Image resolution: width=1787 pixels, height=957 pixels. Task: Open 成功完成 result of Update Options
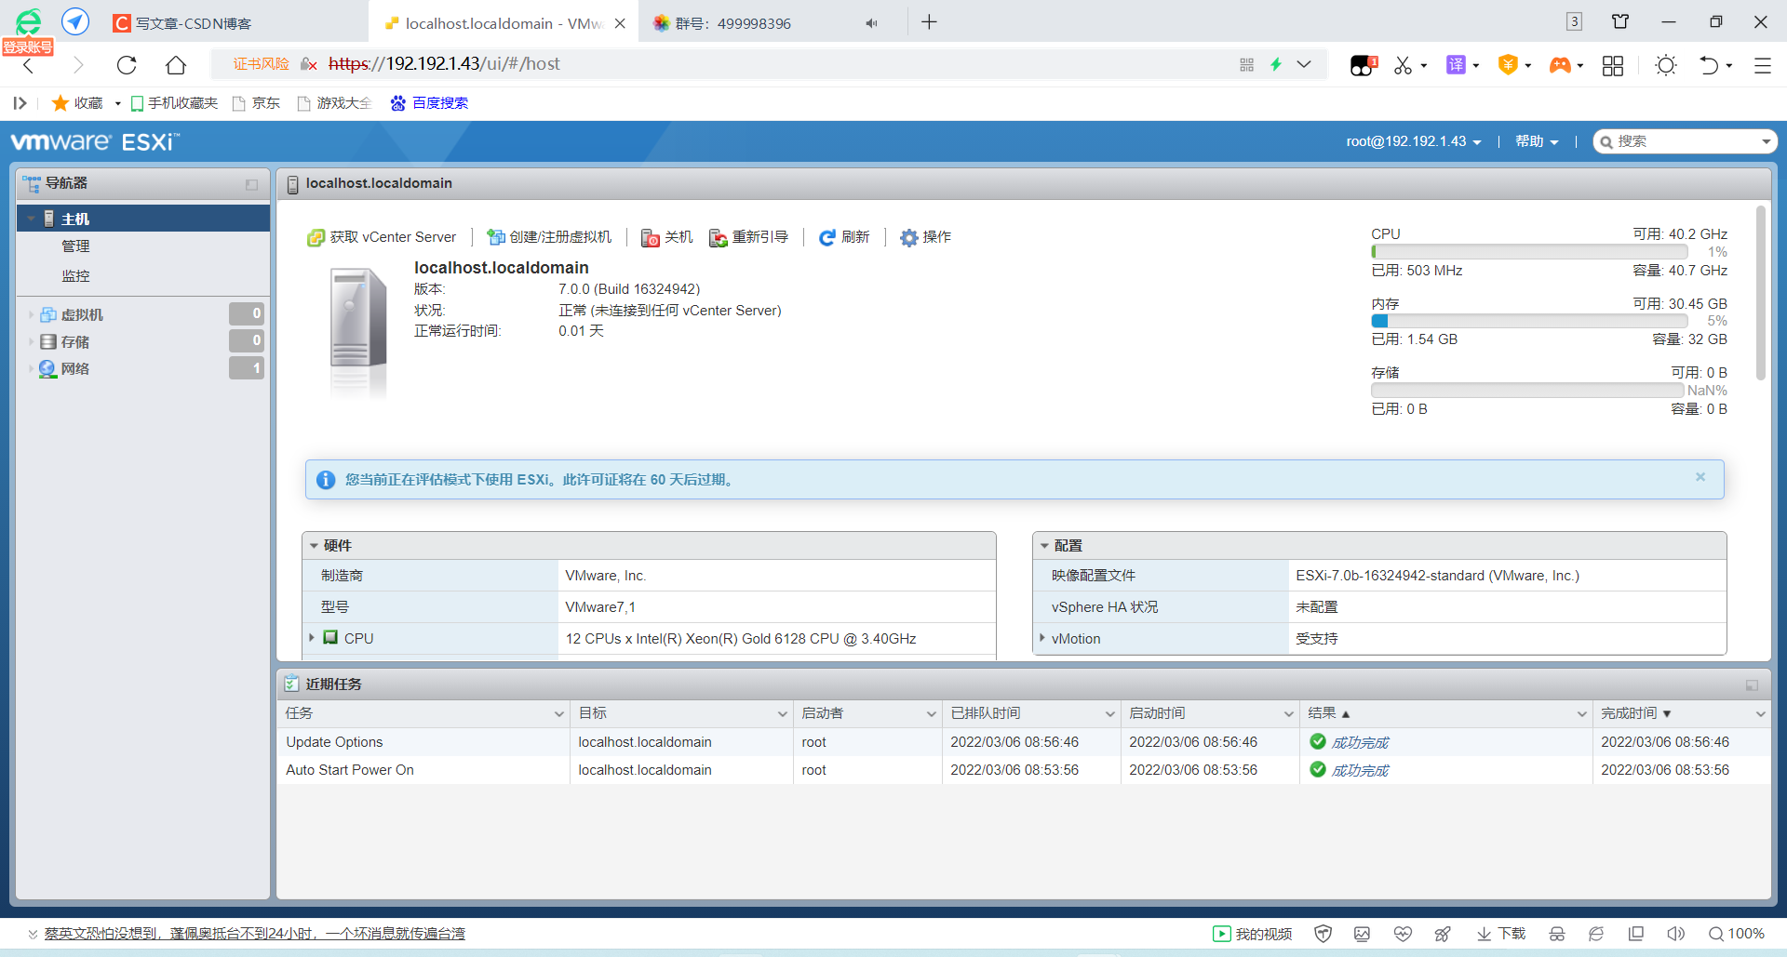tap(1360, 742)
